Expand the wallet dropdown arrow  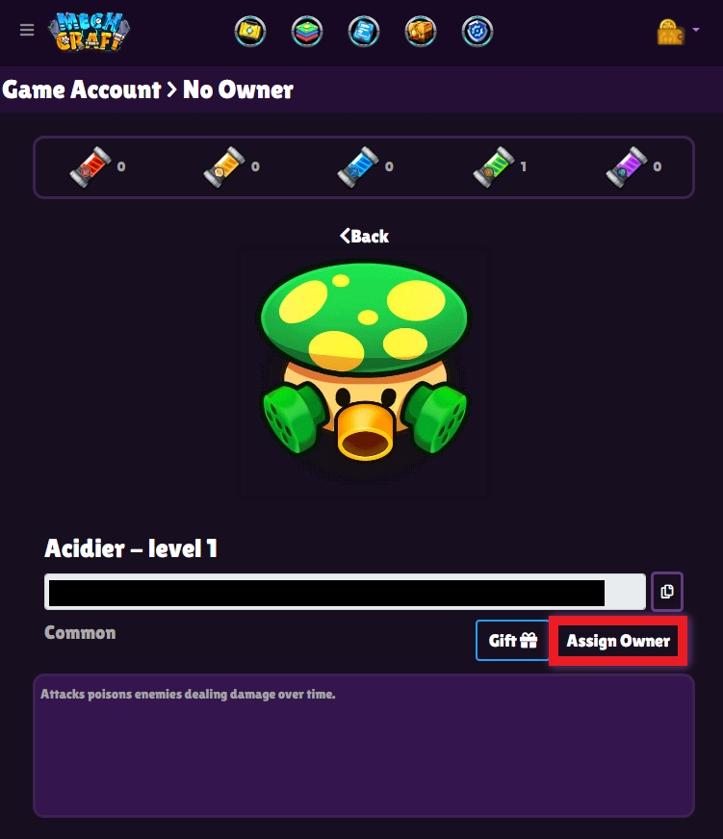point(696,30)
